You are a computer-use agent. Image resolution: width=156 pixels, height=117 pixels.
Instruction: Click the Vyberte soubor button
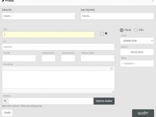click(104, 101)
